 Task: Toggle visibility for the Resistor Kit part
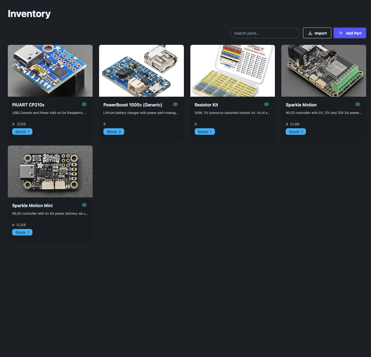tap(266, 104)
